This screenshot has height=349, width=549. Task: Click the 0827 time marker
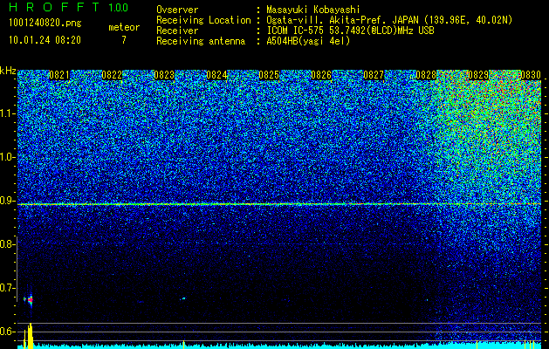374,75
